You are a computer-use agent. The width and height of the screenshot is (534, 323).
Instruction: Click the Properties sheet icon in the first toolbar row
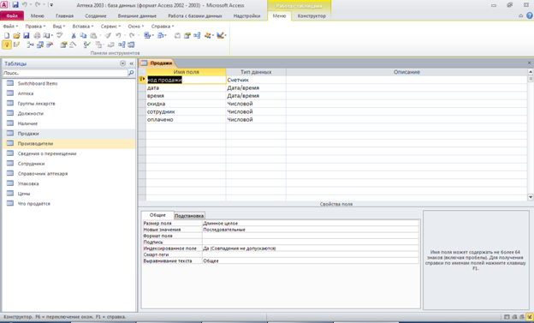click(x=187, y=35)
